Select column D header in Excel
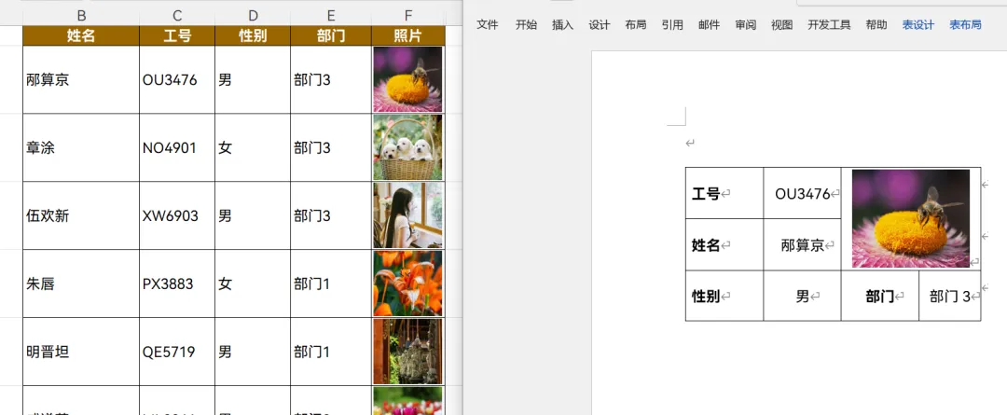1007x415 pixels. click(253, 16)
